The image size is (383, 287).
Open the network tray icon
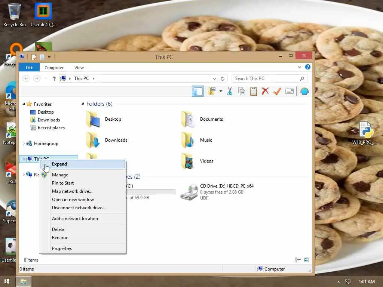pos(347,282)
